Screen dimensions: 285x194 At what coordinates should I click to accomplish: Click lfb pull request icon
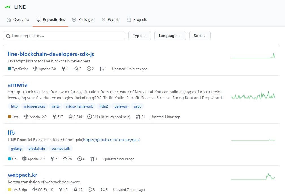pyautogui.click(x=92, y=159)
